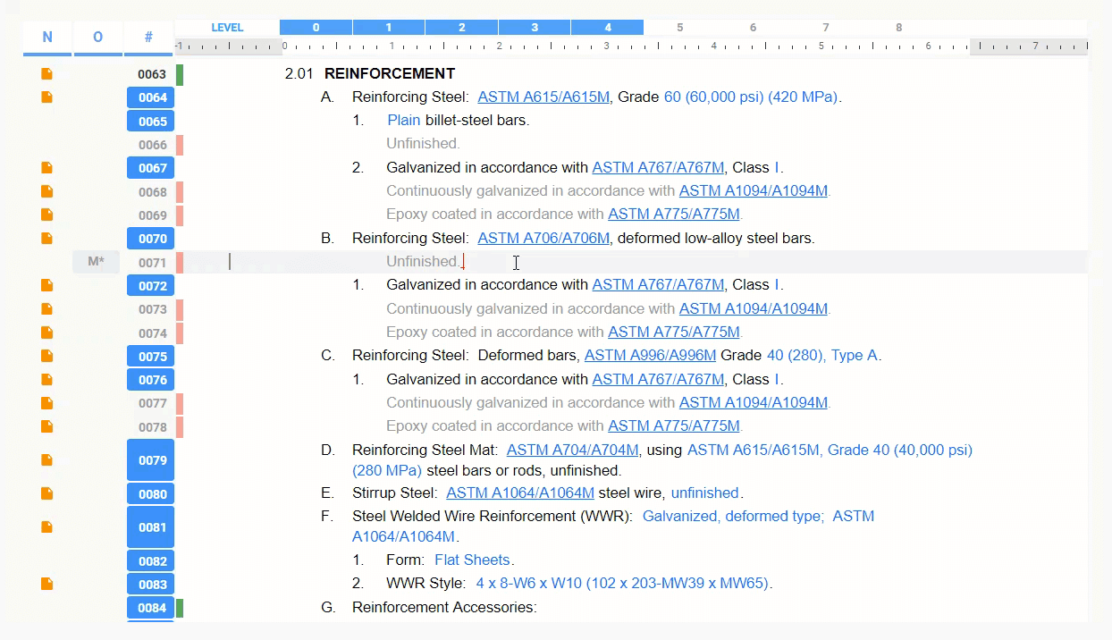The image size is (1112, 640).
Task: Deselect the paragraph 0065 number badge
Action: tap(150, 122)
